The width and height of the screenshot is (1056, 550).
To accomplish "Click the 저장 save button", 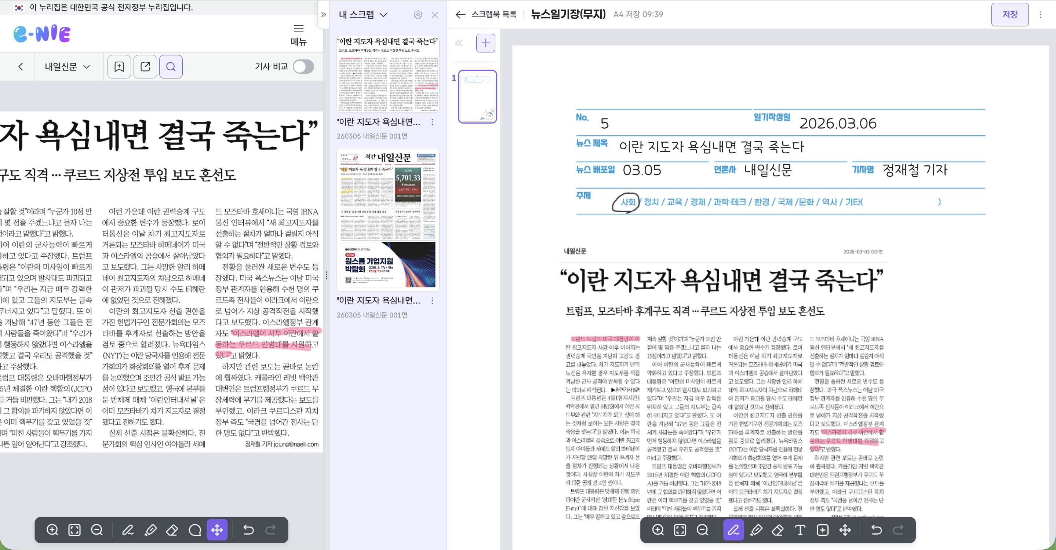I will click(x=1009, y=14).
